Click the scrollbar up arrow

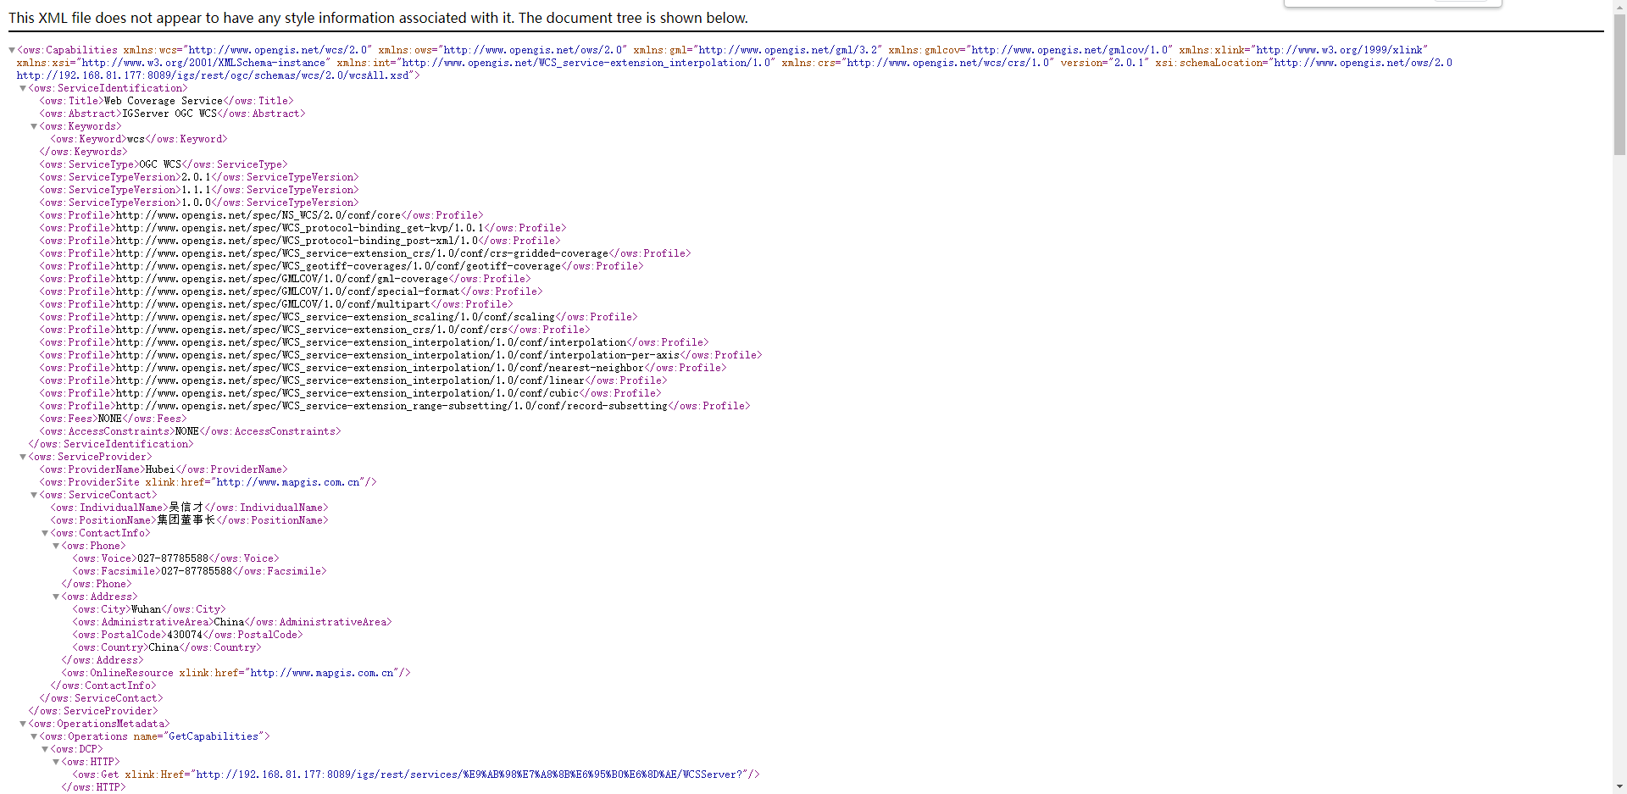point(1619,7)
